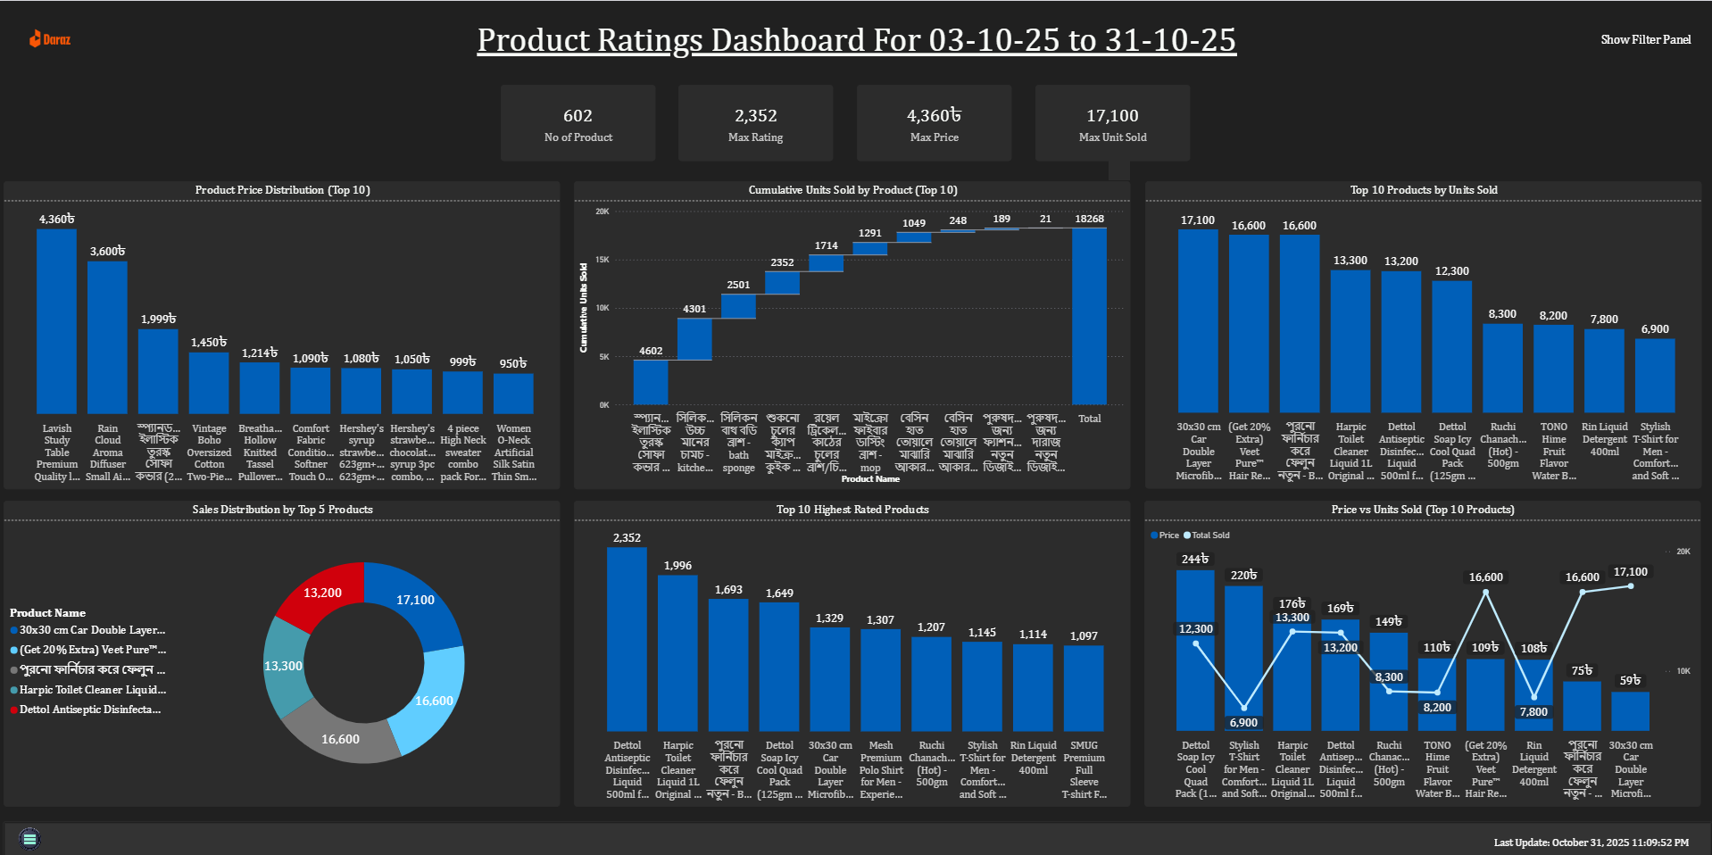Toggle the Price series in legend
Screen dimensions: 1712x855
[x=1165, y=535]
